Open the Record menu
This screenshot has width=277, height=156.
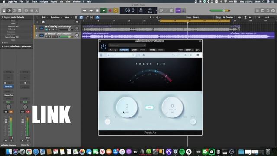[54, 2]
